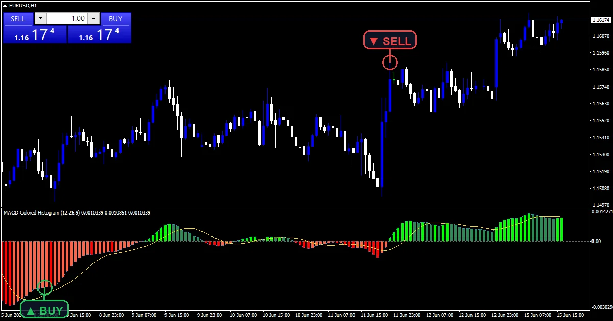The image size is (613, 321).
Task: Click the SELL button in the trading panel
Action: tap(18, 19)
